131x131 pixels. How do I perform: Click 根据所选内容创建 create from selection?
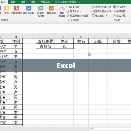78,16
